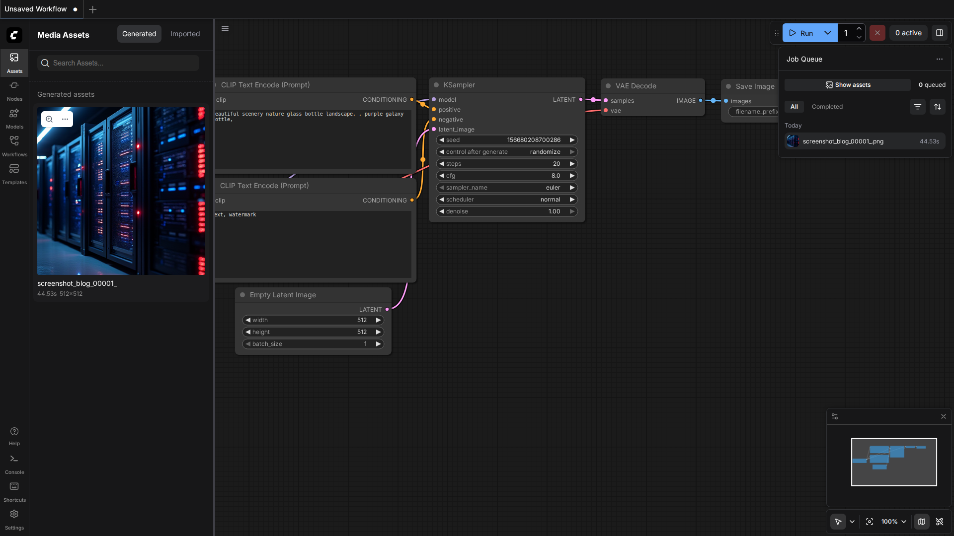The width and height of the screenshot is (954, 536).
Task: Open the Console panel
Action: (14, 464)
